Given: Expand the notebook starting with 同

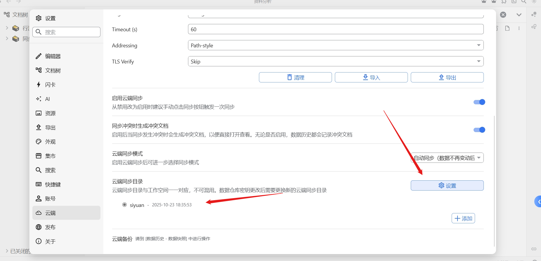Looking at the screenshot, I should [x=7, y=39].
